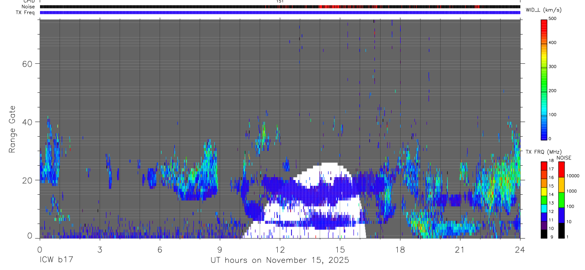Click the '18' hour tick on time axis
This screenshot has height=270, width=585.
(x=400, y=250)
